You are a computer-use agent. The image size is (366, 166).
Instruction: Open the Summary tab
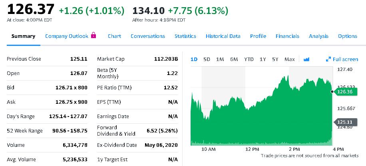point(23,36)
